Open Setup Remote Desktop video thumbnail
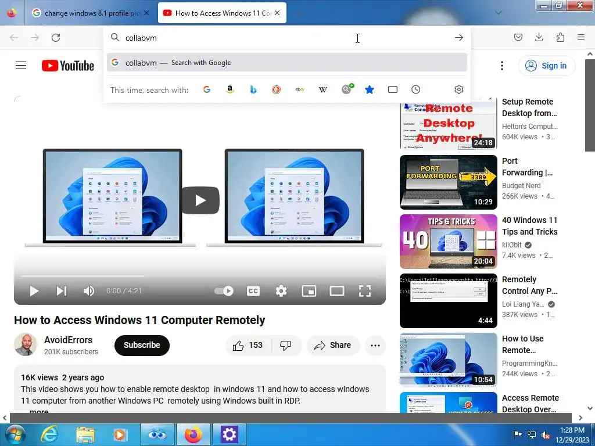The height and width of the screenshot is (446, 595). coord(448,123)
